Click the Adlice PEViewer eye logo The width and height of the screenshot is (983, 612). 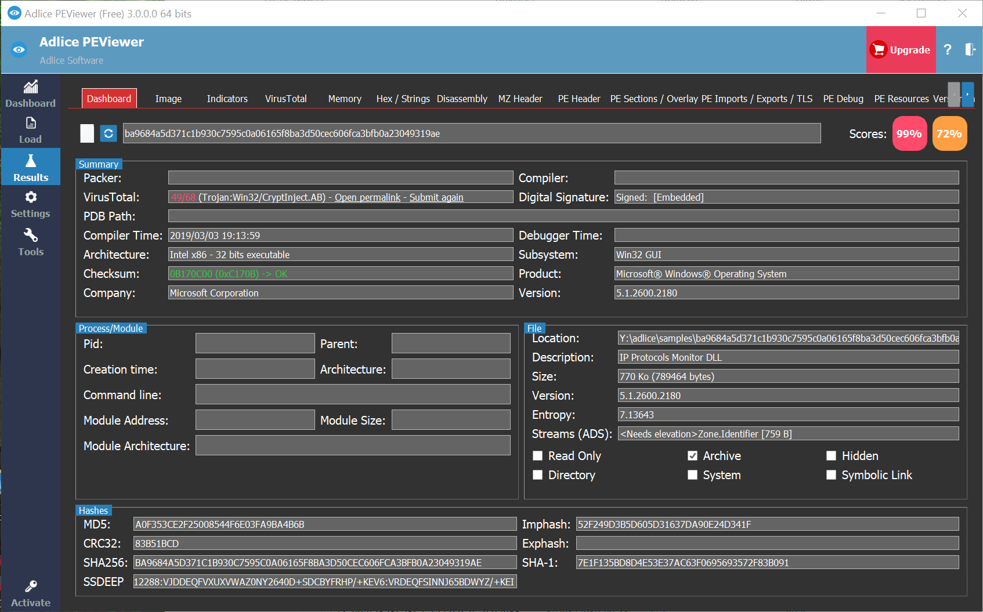(19, 50)
